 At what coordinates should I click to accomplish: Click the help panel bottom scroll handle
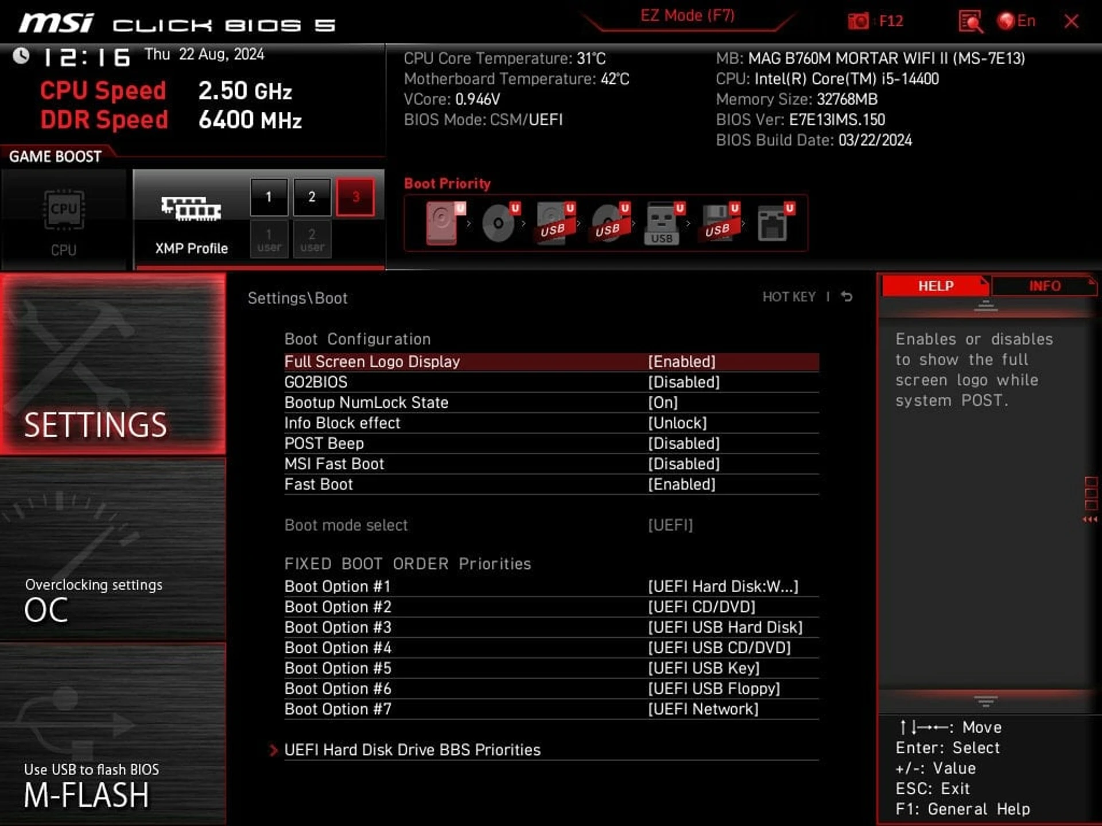point(985,702)
